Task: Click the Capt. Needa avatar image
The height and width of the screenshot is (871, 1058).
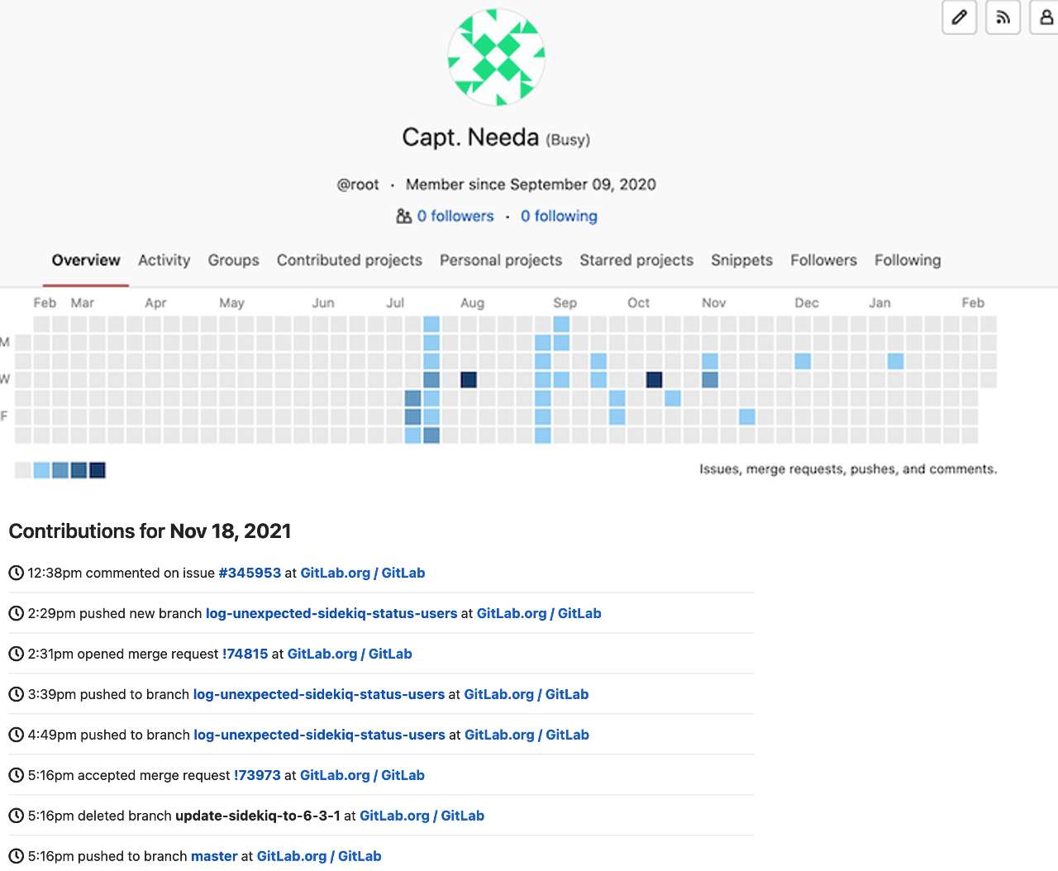Action: tap(496, 58)
